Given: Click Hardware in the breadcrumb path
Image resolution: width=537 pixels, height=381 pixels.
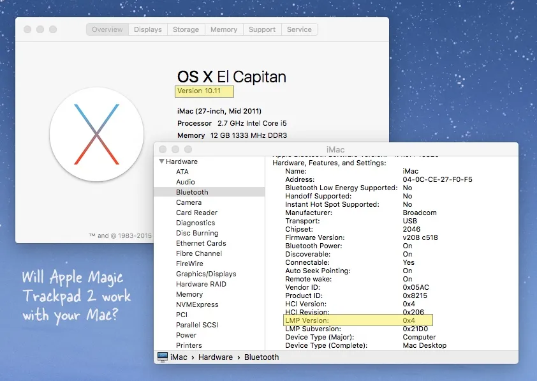Looking at the screenshot, I should point(215,357).
